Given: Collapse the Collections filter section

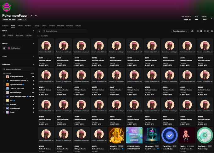Looking at the screenshot, I should [34, 64].
